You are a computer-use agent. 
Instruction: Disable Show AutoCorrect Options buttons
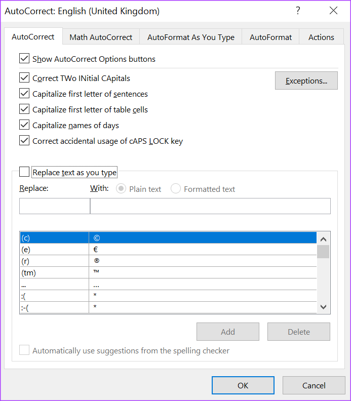tap(24, 59)
